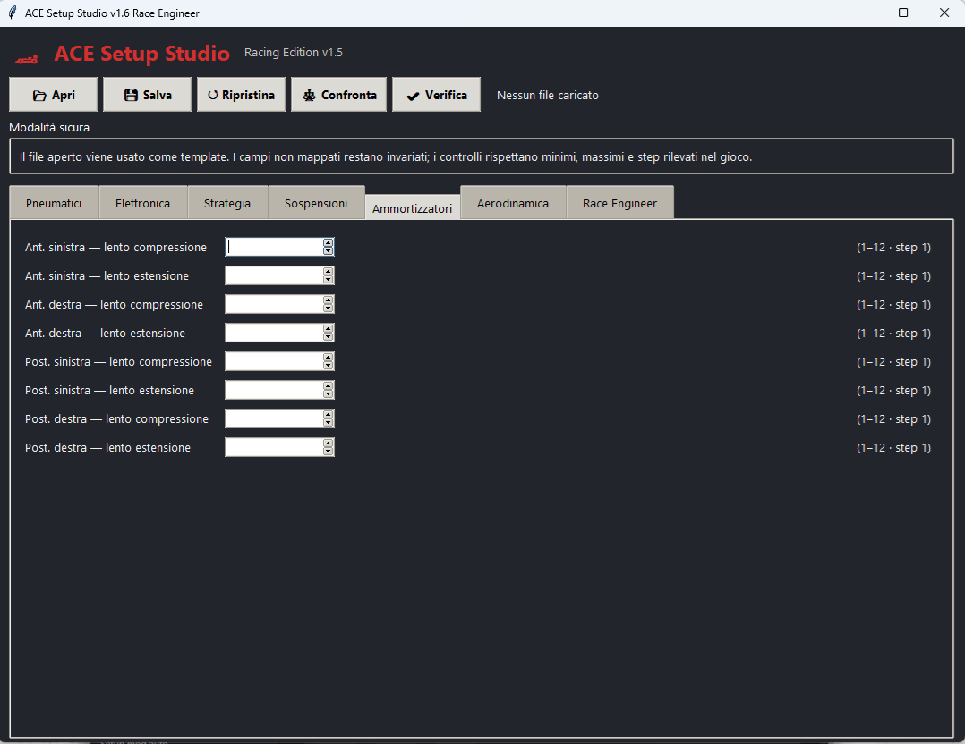Click the "Nessun file caricato" status text

coord(548,96)
